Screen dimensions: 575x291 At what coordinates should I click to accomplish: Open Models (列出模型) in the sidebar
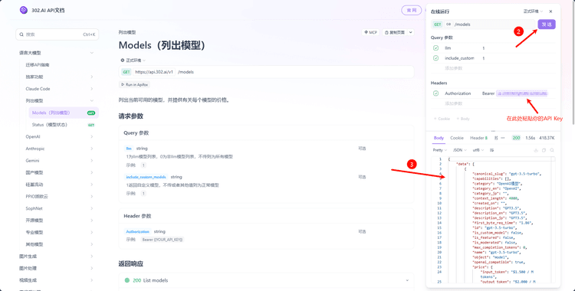coord(64,113)
